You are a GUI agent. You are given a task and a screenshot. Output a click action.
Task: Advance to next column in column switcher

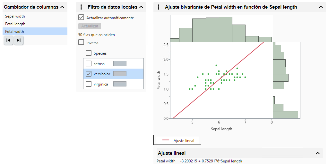[19, 40]
